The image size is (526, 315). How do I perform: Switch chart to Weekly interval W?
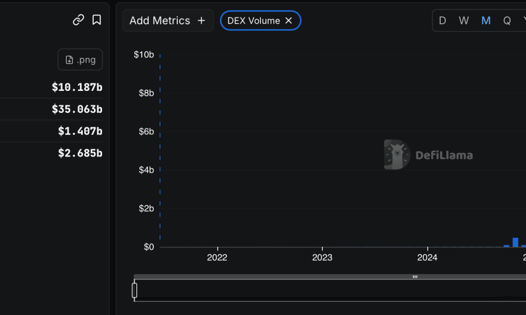463,21
